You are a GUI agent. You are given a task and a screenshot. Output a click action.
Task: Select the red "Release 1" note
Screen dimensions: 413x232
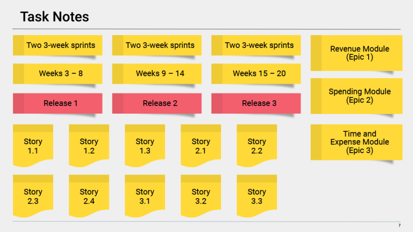coord(60,103)
